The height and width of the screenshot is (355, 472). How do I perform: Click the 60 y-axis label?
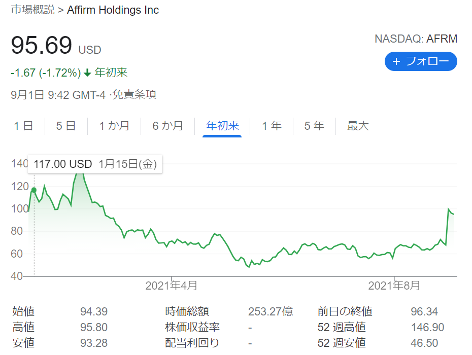click(x=17, y=254)
